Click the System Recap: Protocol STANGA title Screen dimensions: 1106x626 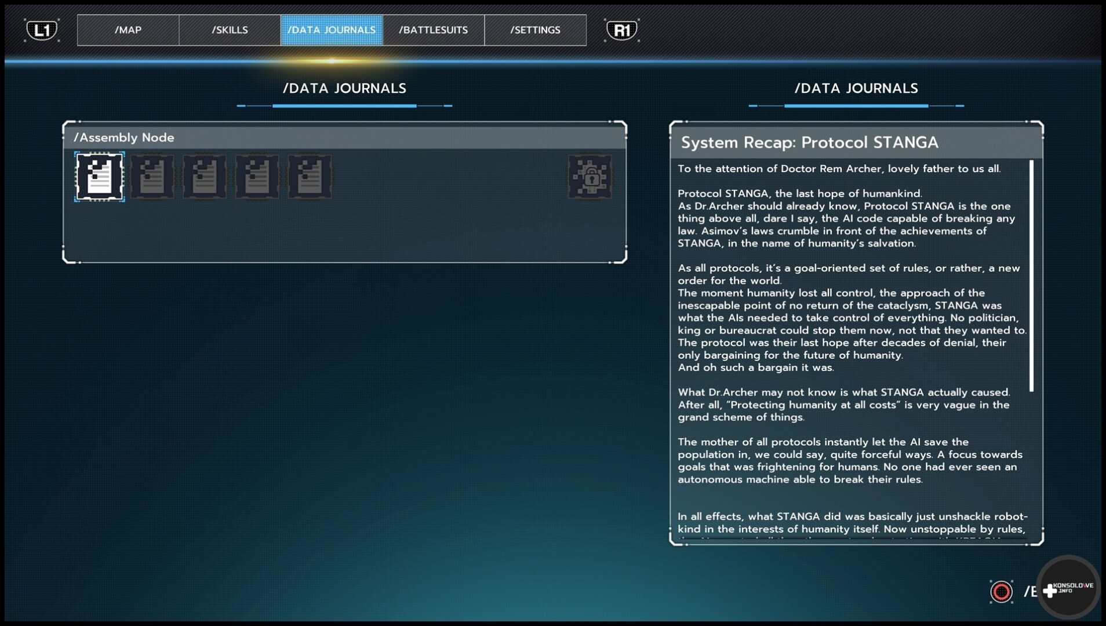point(809,143)
